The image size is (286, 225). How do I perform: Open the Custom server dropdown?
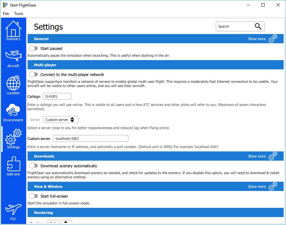point(61,120)
